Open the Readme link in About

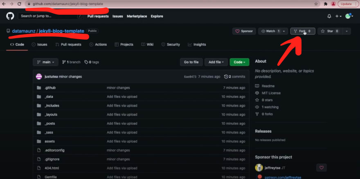click(x=265, y=86)
